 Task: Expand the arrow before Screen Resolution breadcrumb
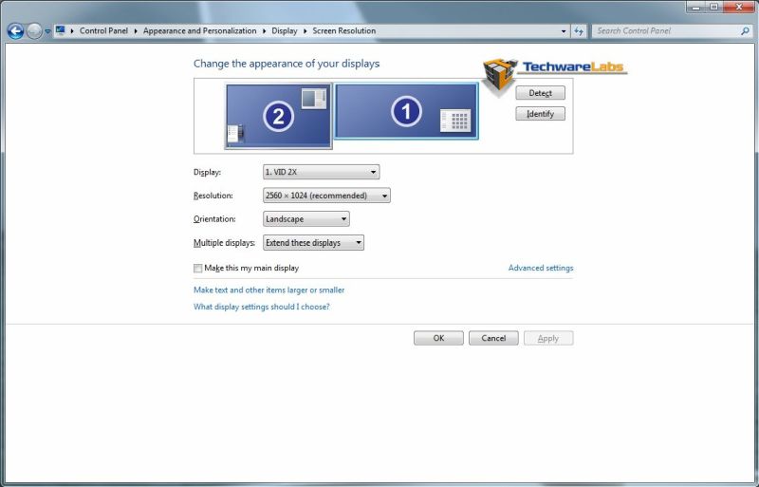tap(305, 31)
